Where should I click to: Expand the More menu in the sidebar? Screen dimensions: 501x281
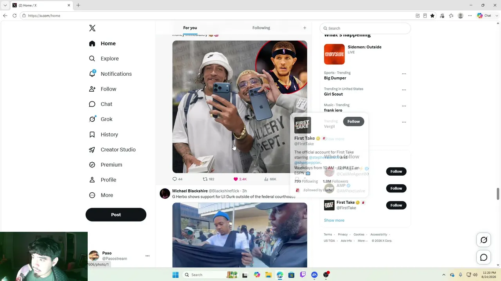tap(101, 195)
